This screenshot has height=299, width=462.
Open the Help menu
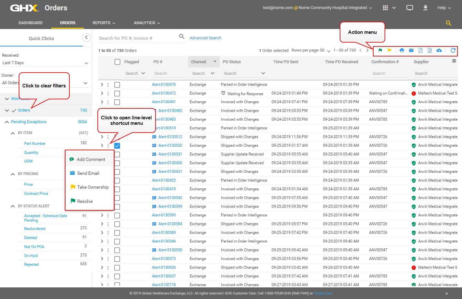444,8
